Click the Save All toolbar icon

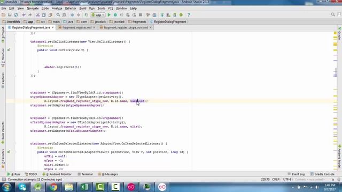pos(10,15)
